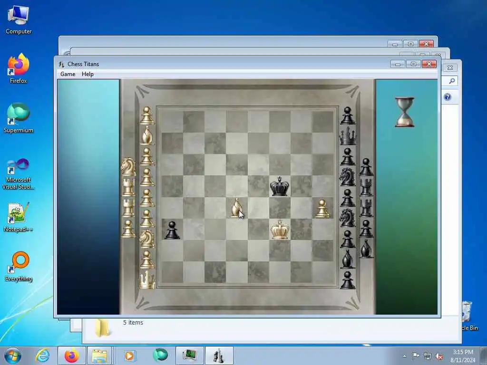The height and width of the screenshot is (365, 487).
Task: Click the Windows Start button
Action: point(13,355)
